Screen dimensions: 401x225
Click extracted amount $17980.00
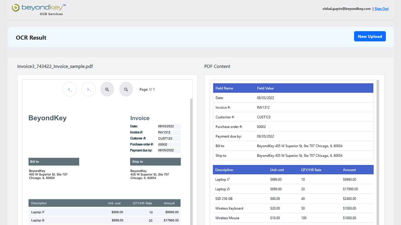(351, 189)
